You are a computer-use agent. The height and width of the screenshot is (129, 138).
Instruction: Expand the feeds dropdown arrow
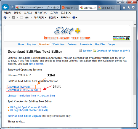point(18,17)
